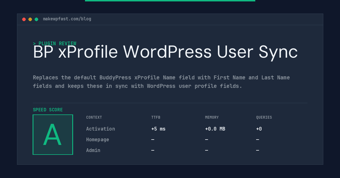Select the Homepage row label
This screenshot has width=340, height=178.
tap(97, 140)
